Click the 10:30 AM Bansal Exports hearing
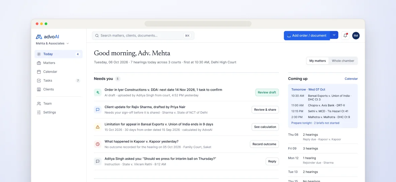This screenshot has width=396, height=182. click(x=323, y=98)
